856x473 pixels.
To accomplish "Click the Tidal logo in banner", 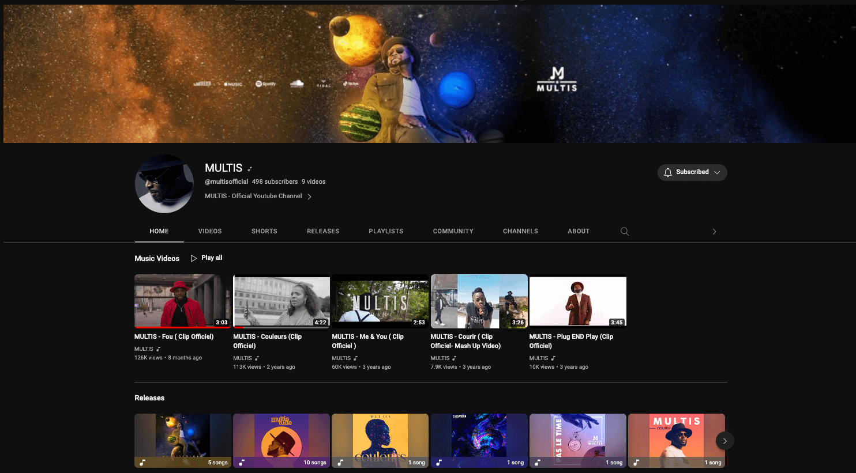I will [324, 84].
